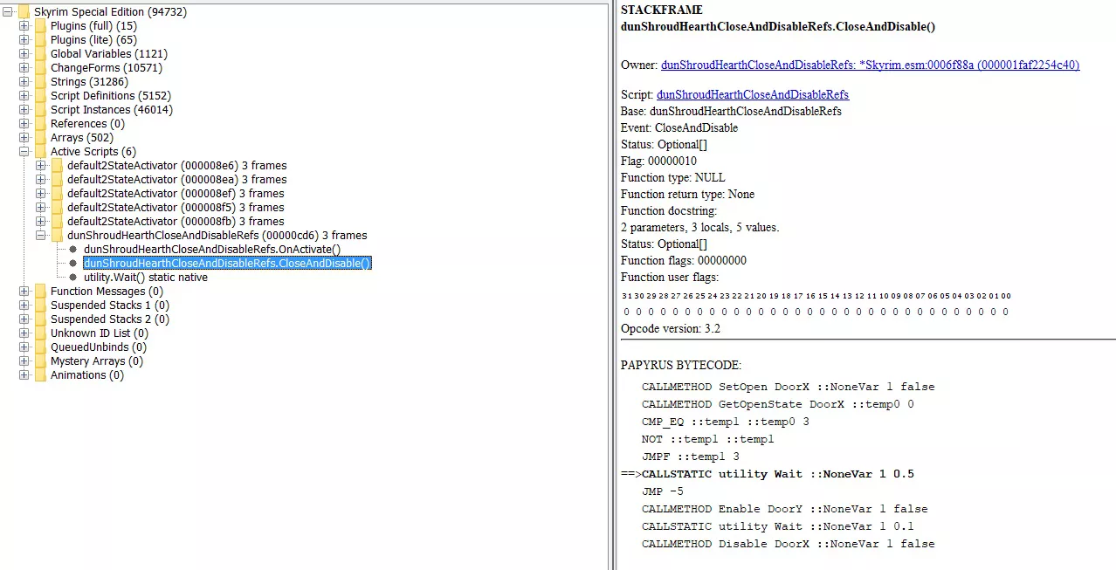1116x570 pixels.
Task: Click folder icon of default2StateActivator (000008ea)
Action: point(57,180)
